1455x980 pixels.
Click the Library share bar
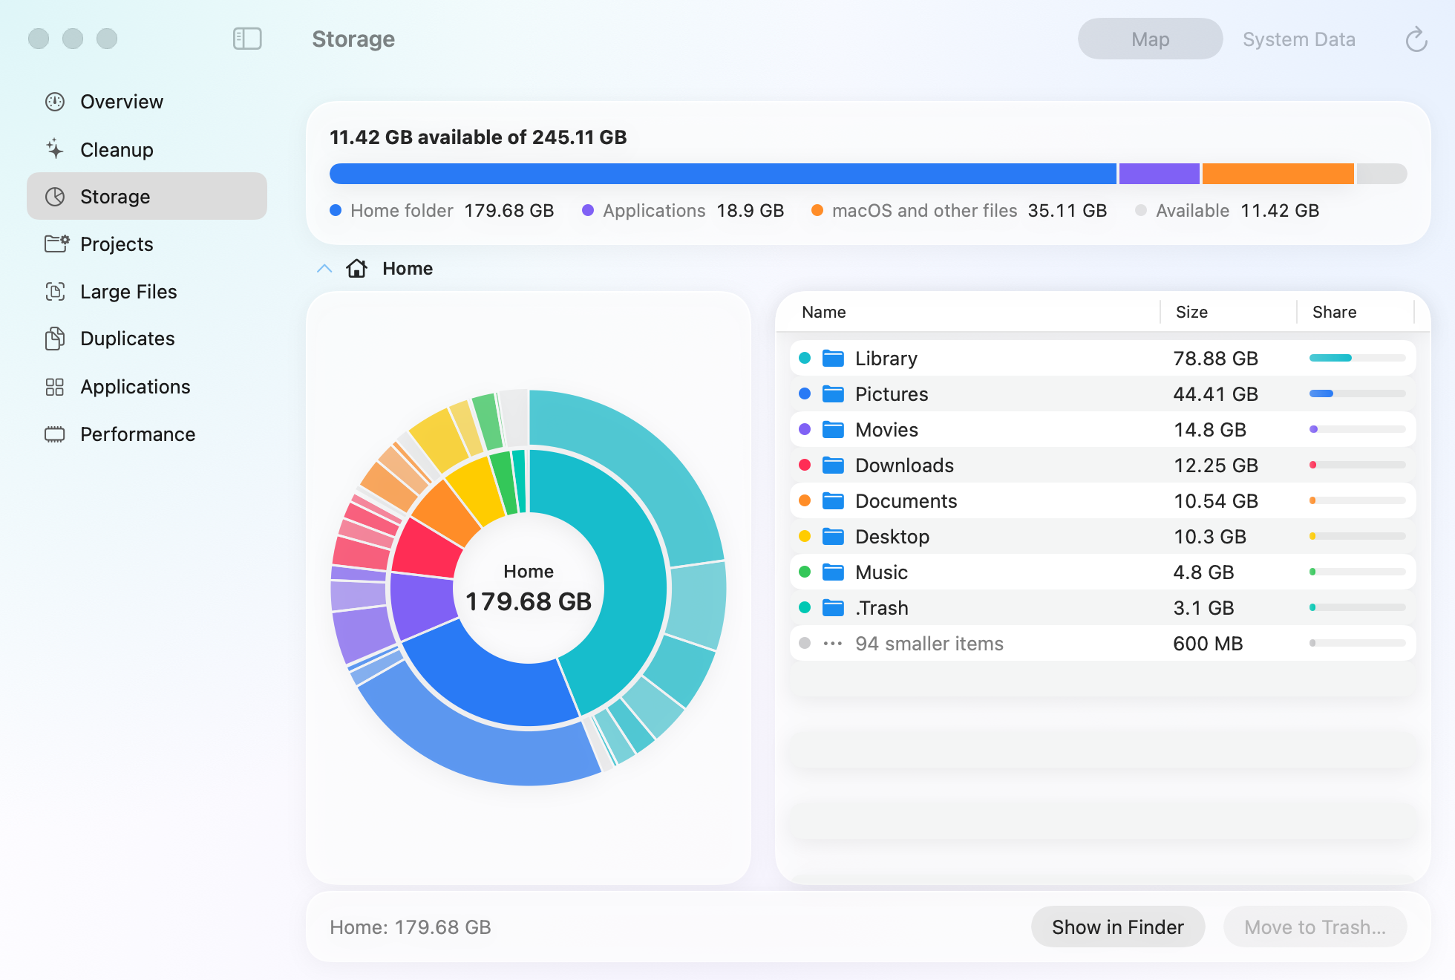(x=1357, y=358)
